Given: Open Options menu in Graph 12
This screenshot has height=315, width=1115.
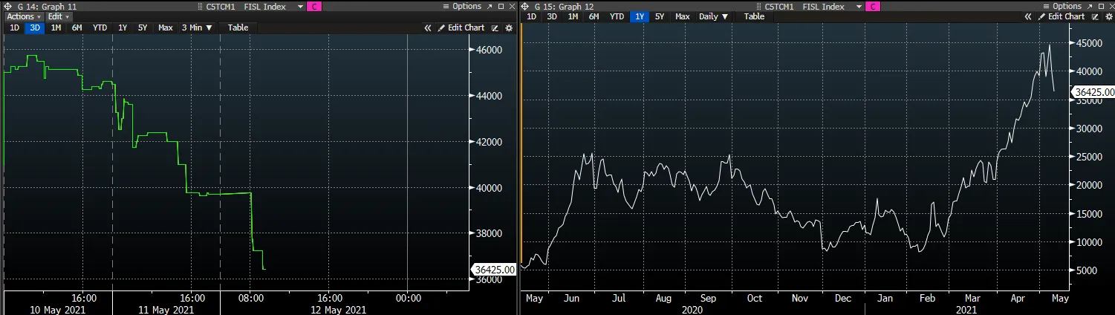Looking at the screenshot, I should point(1063,6).
